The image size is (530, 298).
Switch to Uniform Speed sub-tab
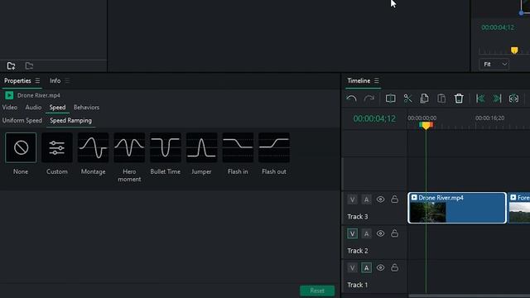coord(22,121)
